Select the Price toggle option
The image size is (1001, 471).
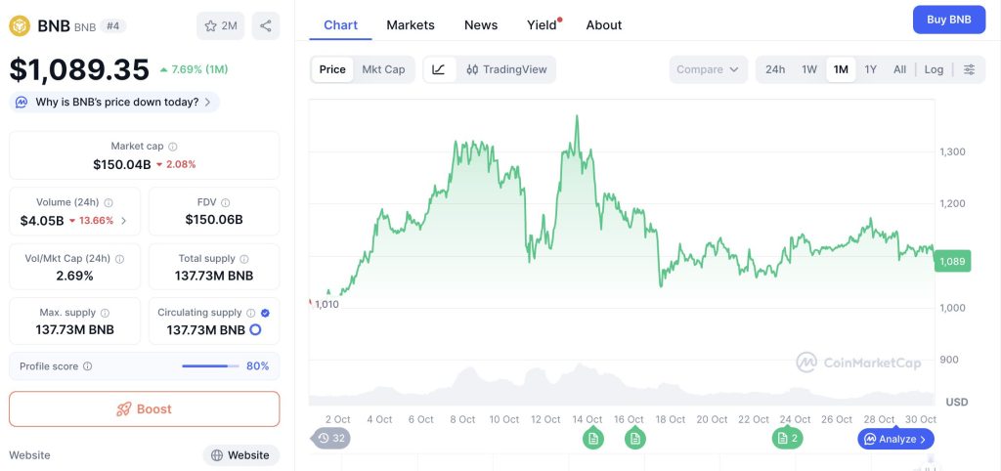coord(332,69)
